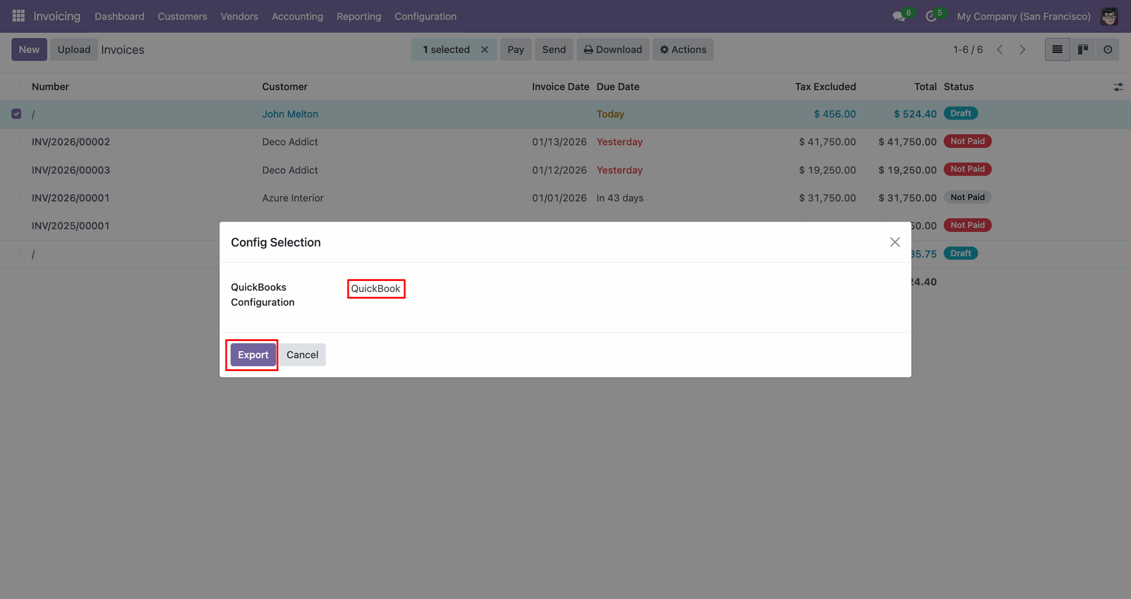Viewport: 1131px width, 599px height.
Task: Tick checkbox for invoice INV/2026/00002
Action: pyautogui.click(x=16, y=142)
